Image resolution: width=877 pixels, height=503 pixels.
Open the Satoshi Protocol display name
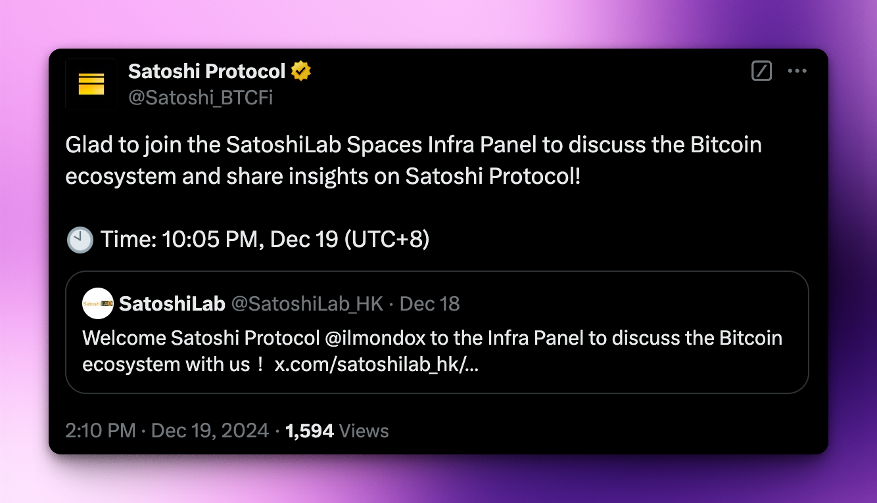[206, 71]
